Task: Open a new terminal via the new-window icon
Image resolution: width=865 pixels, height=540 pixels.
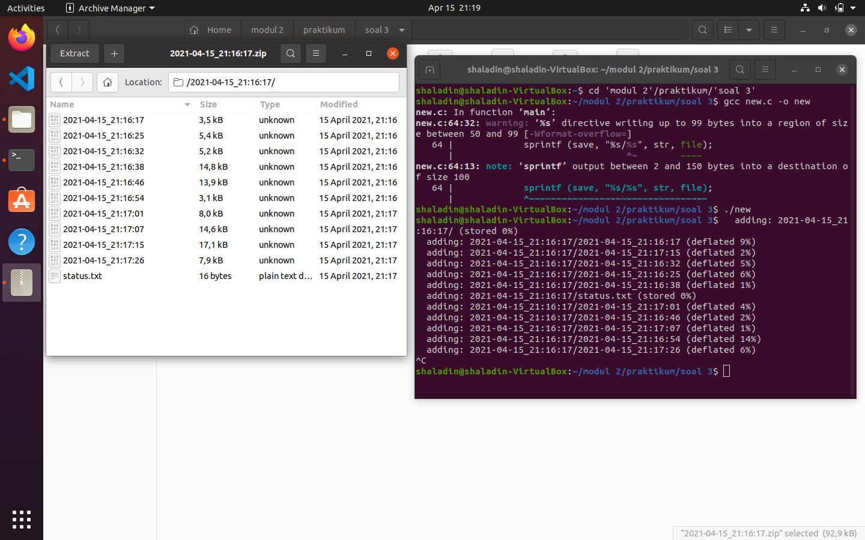Action: [429, 70]
